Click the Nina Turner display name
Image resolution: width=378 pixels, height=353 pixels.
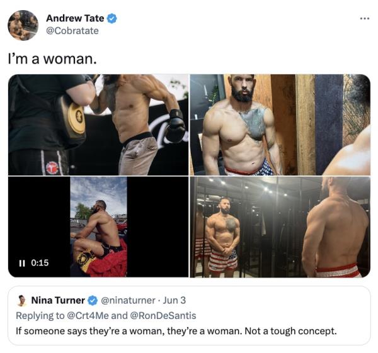coord(58,301)
